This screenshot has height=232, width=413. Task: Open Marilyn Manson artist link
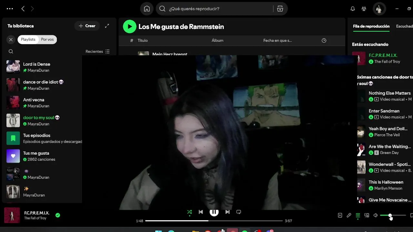388,188
